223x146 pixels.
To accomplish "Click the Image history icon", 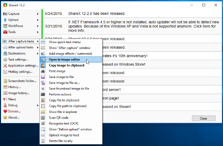I will click(5, 93).
